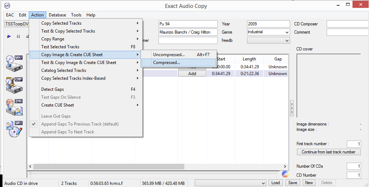Click the CD title field showing Pu 94

click(188, 24)
